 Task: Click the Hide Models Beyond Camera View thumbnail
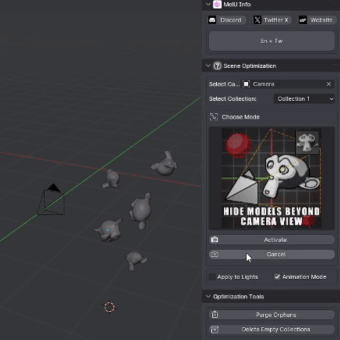coord(271,178)
